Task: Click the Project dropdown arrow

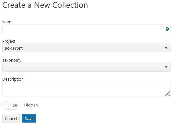Action: (x=166, y=48)
